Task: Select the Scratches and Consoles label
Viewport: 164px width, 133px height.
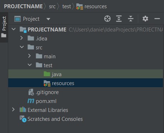Action: [x=55, y=119]
